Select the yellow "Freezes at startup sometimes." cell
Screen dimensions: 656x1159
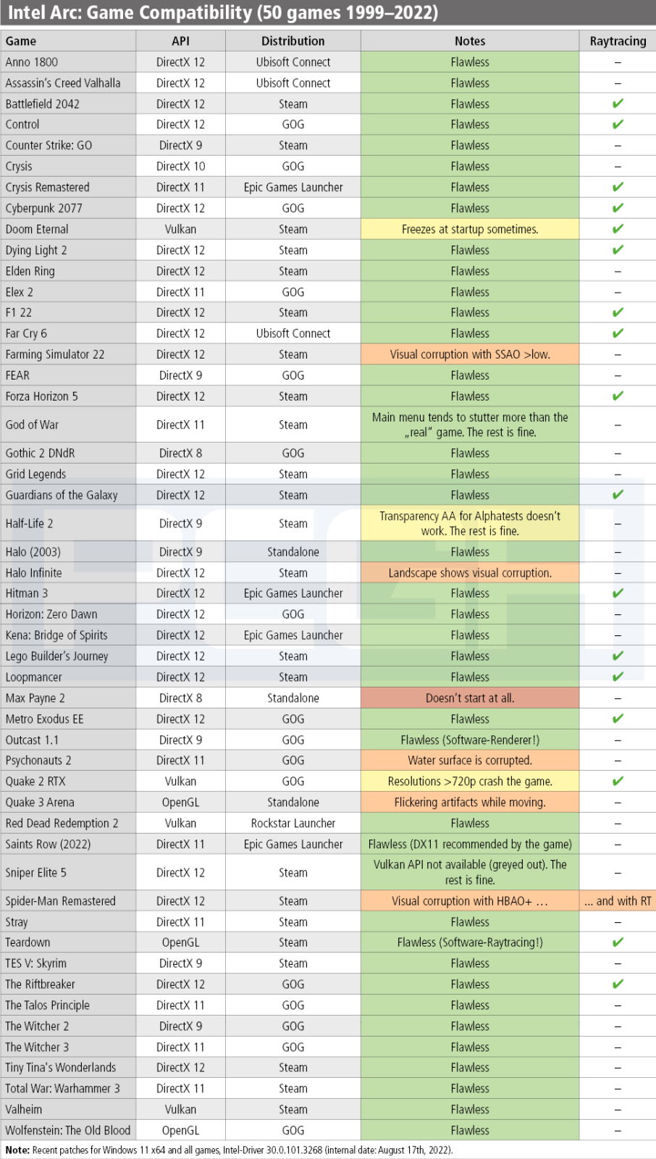(470, 229)
